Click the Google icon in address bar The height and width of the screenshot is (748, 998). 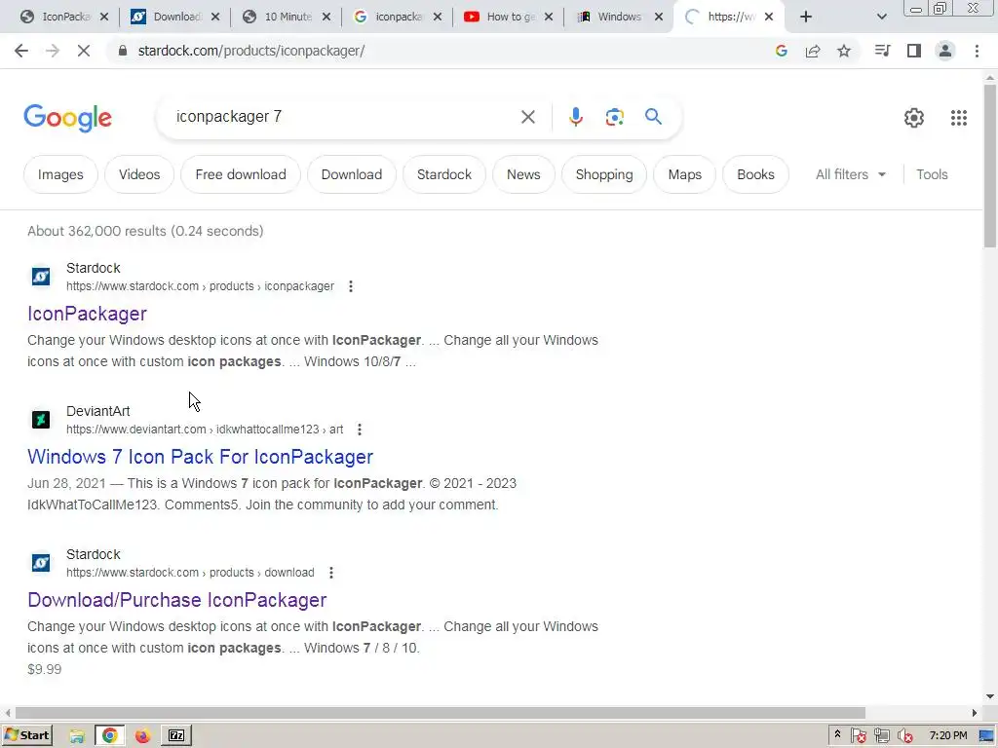tap(782, 51)
